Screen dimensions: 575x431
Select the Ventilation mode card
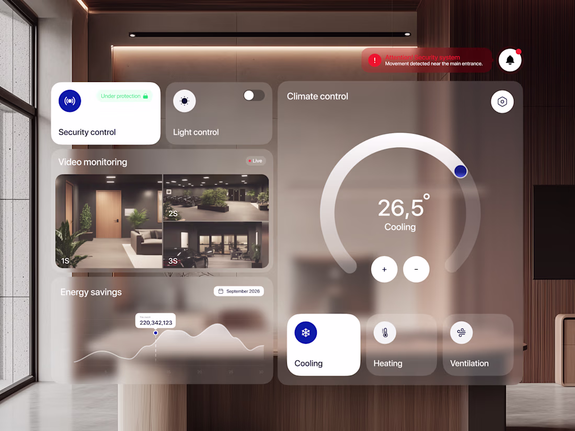[478, 344]
